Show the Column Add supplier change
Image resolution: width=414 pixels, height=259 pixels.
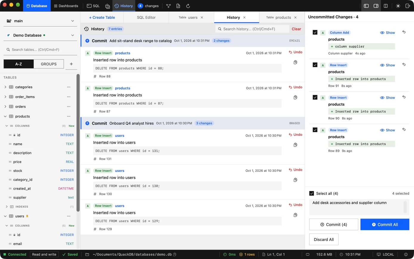click(x=387, y=33)
